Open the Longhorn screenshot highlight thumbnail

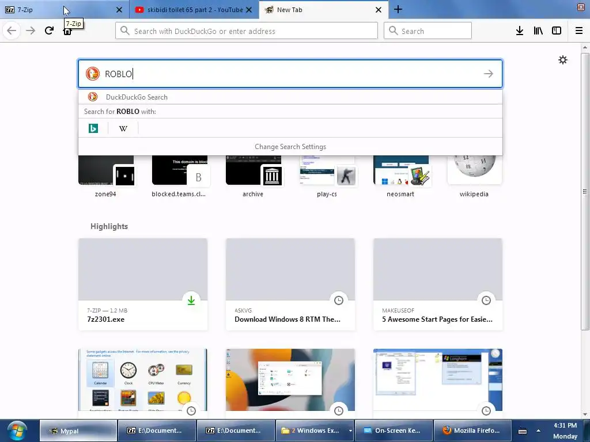[x=438, y=380]
